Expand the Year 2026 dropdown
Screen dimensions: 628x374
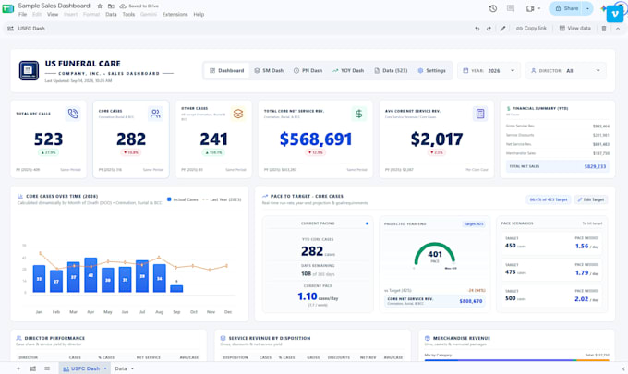(x=489, y=70)
